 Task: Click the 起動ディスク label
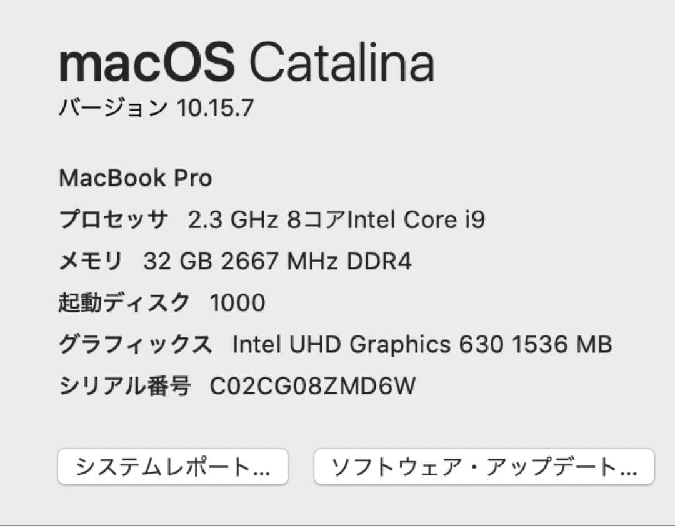pos(123,302)
